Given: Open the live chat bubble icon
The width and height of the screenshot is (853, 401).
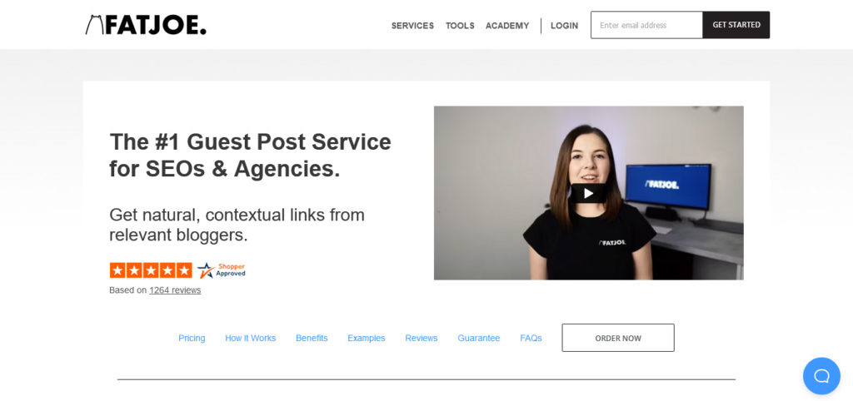Looking at the screenshot, I should click(821, 375).
